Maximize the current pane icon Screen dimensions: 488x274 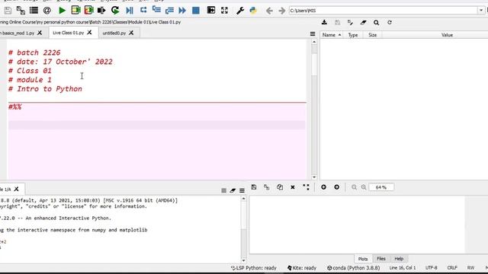pyautogui.click(x=211, y=10)
